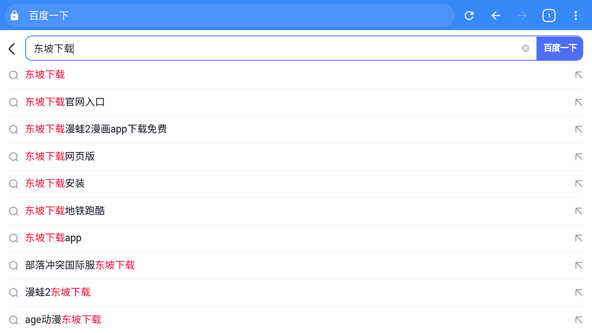Pick the suggestion 东坡下载漫蛙2漫画app下载免费
The height and width of the screenshot is (333, 592).
(x=296, y=129)
